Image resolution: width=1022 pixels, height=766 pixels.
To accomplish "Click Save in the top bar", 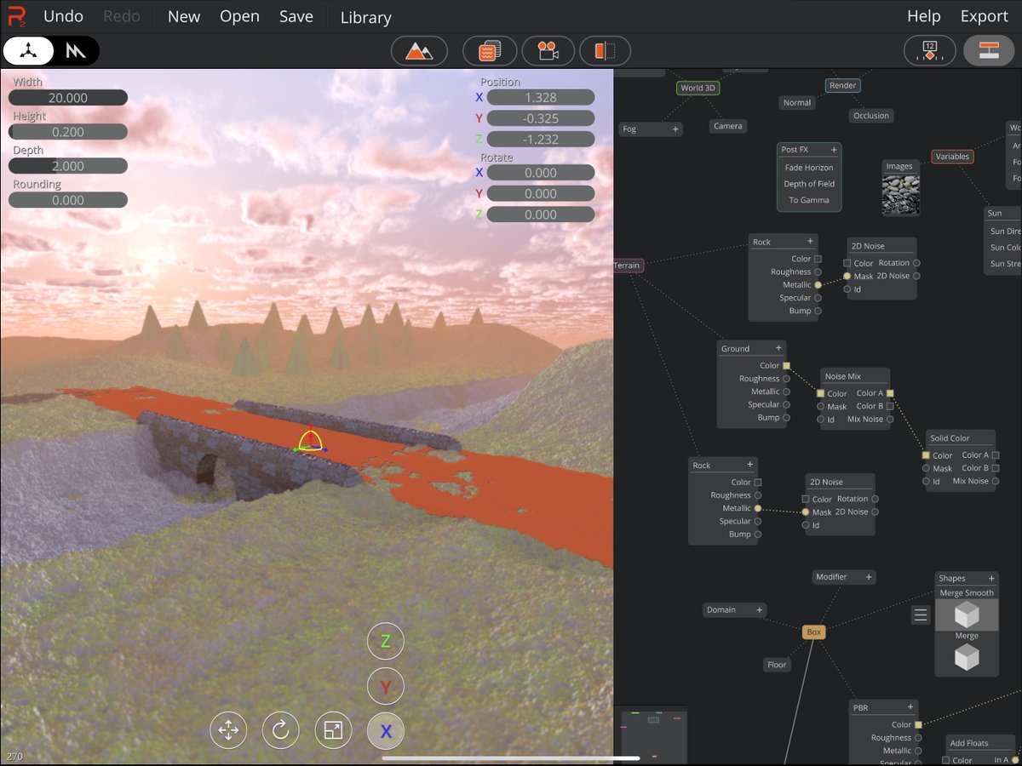I will click(x=296, y=16).
